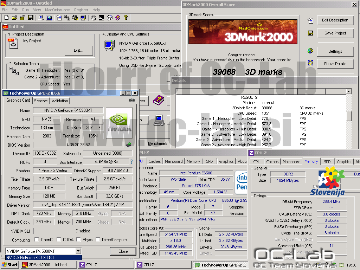Viewport: 360px width, 270px height.
Task: Click the Open project folder icon
Action: coord(14,18)
